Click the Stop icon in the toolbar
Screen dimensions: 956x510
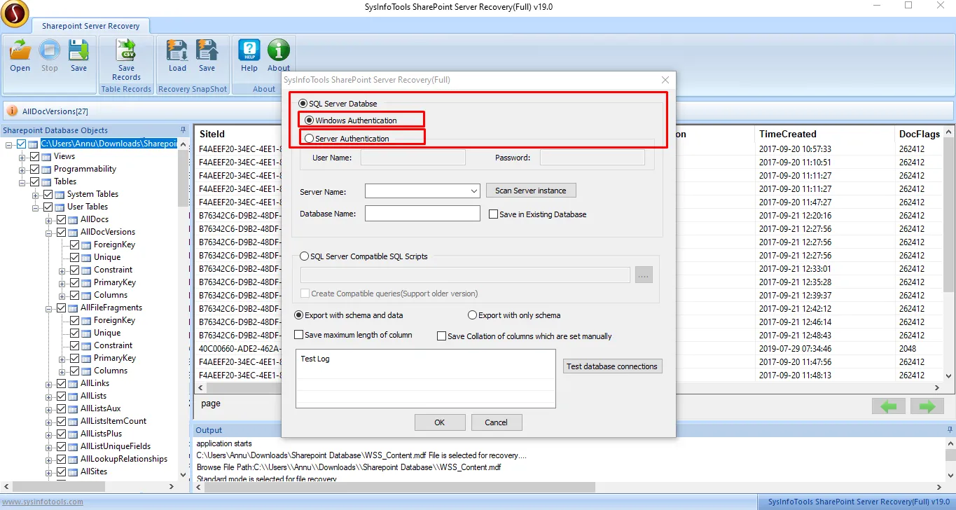(x=50, y=50)
